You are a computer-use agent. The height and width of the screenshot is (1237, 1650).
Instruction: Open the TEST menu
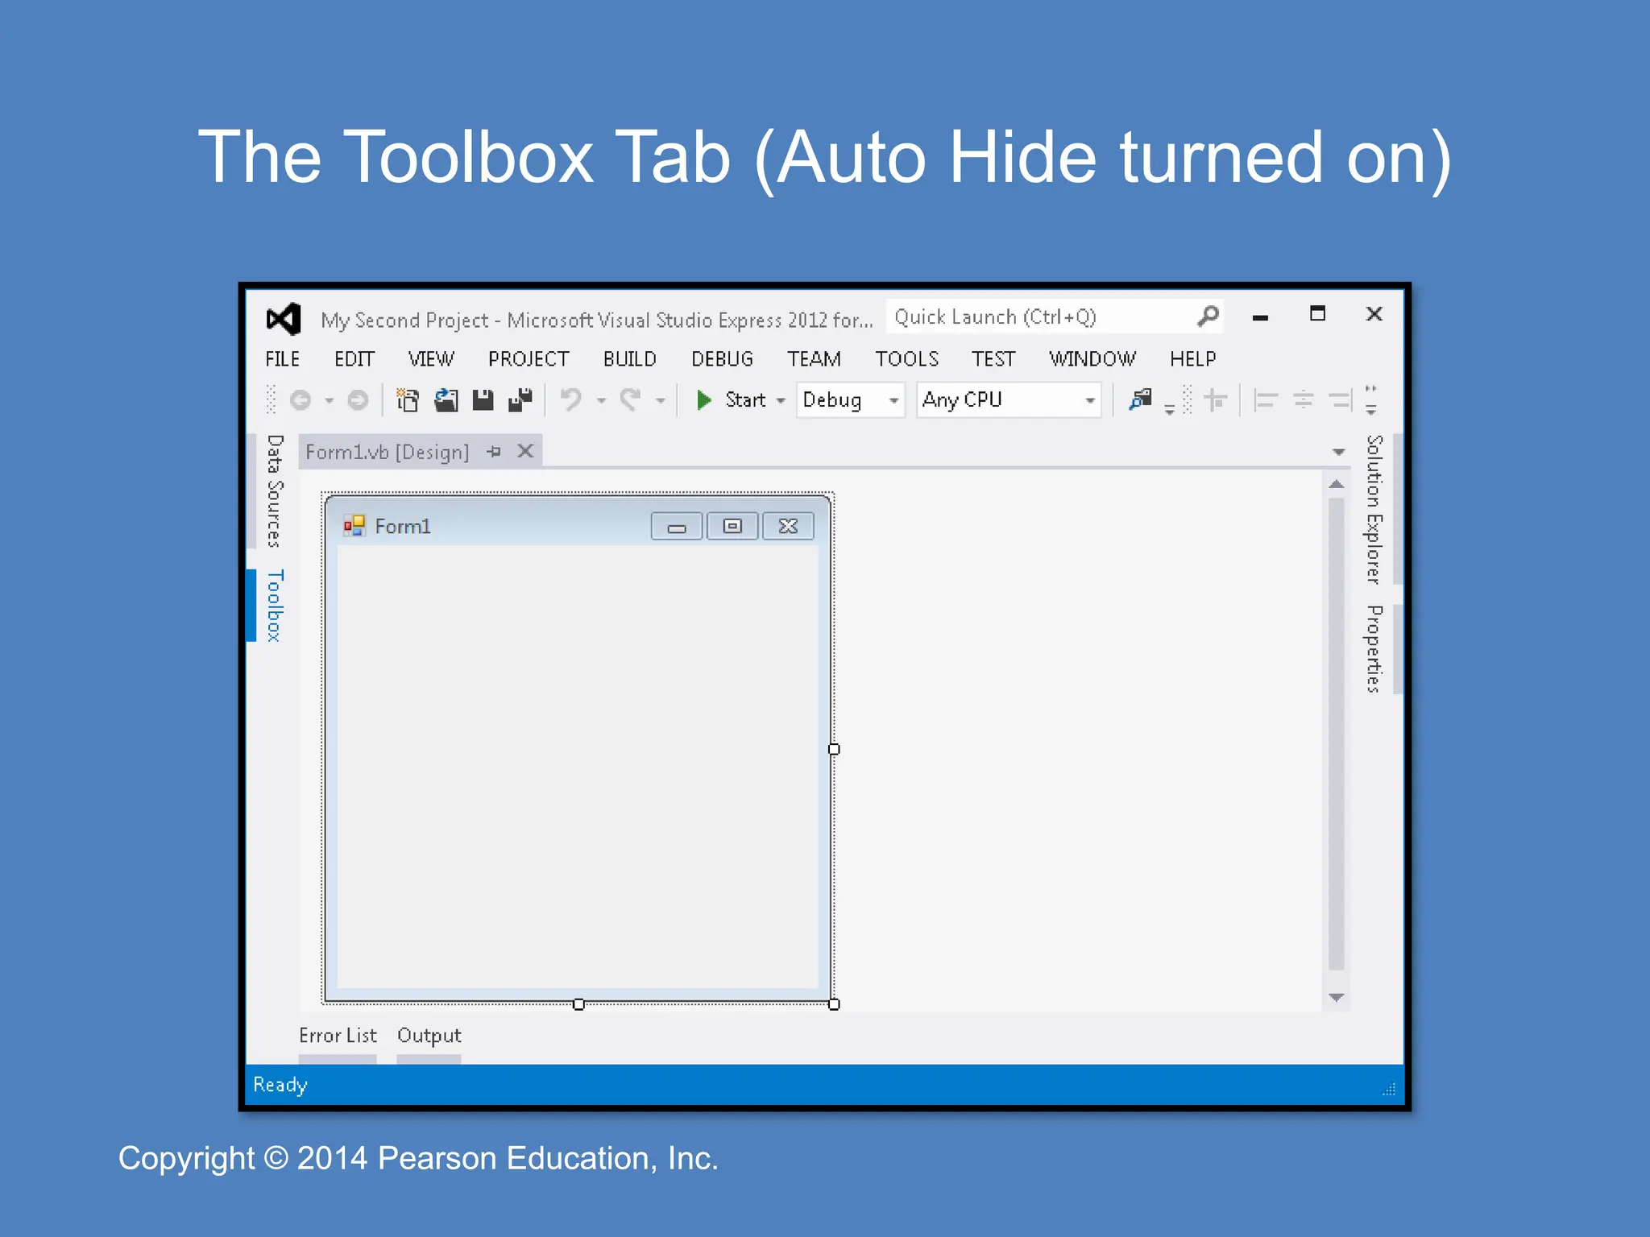(x=993, y=359)
